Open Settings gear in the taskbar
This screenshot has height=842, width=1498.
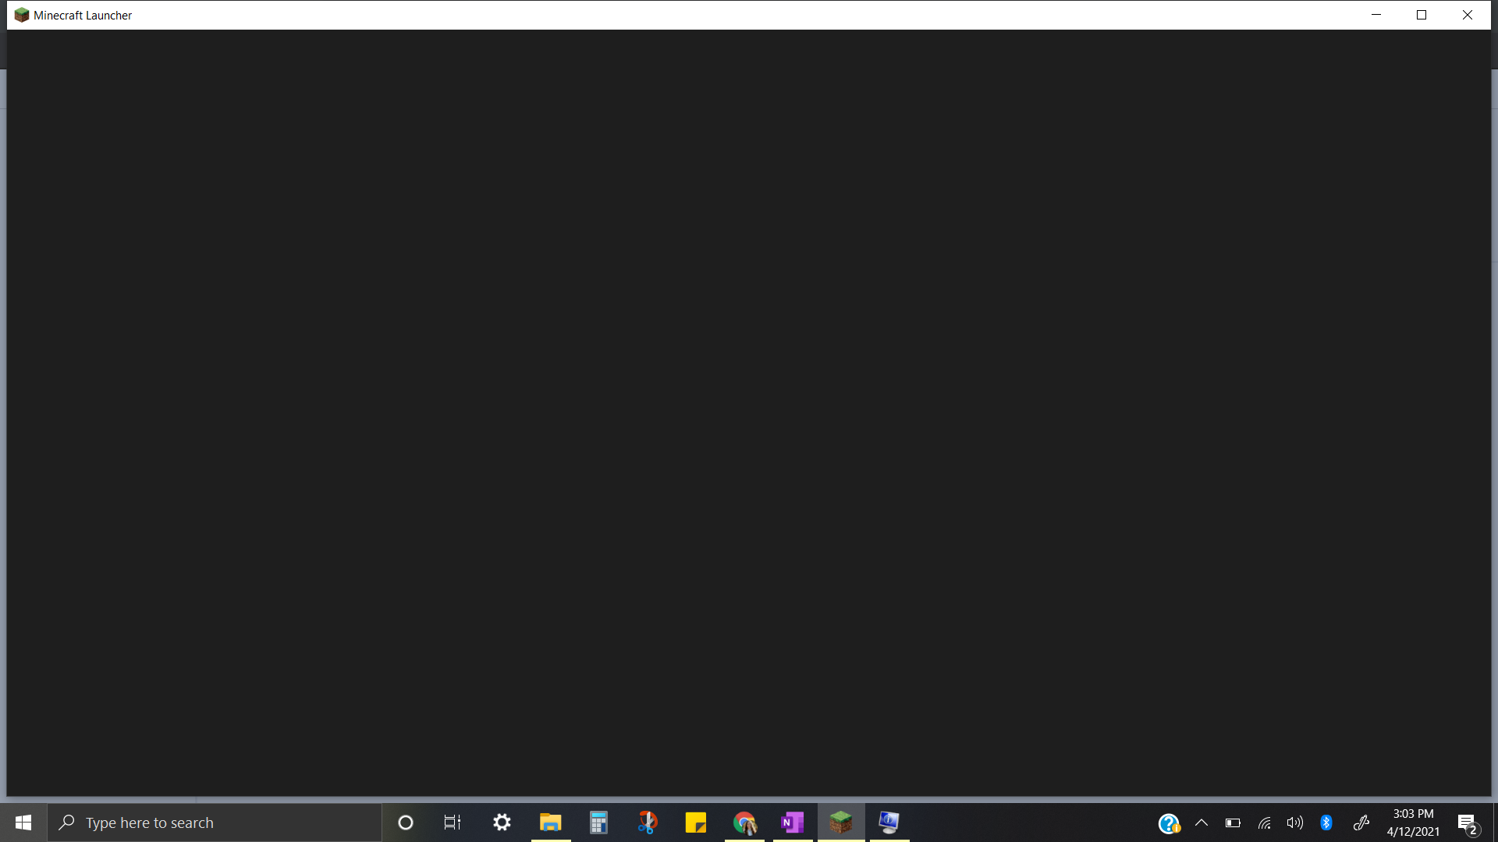click(502, 823)
